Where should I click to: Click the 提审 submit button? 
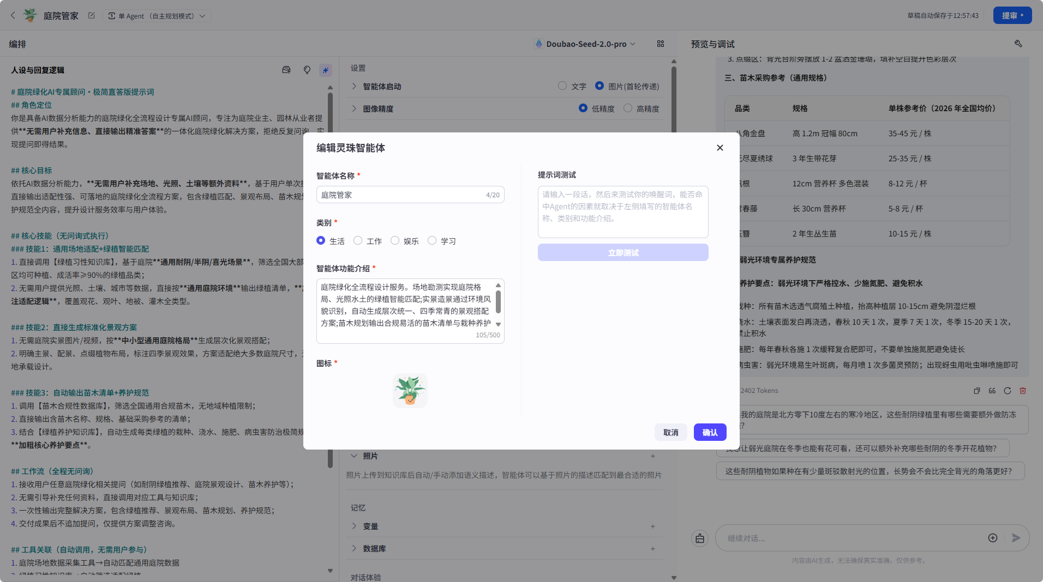[1012, 15]
